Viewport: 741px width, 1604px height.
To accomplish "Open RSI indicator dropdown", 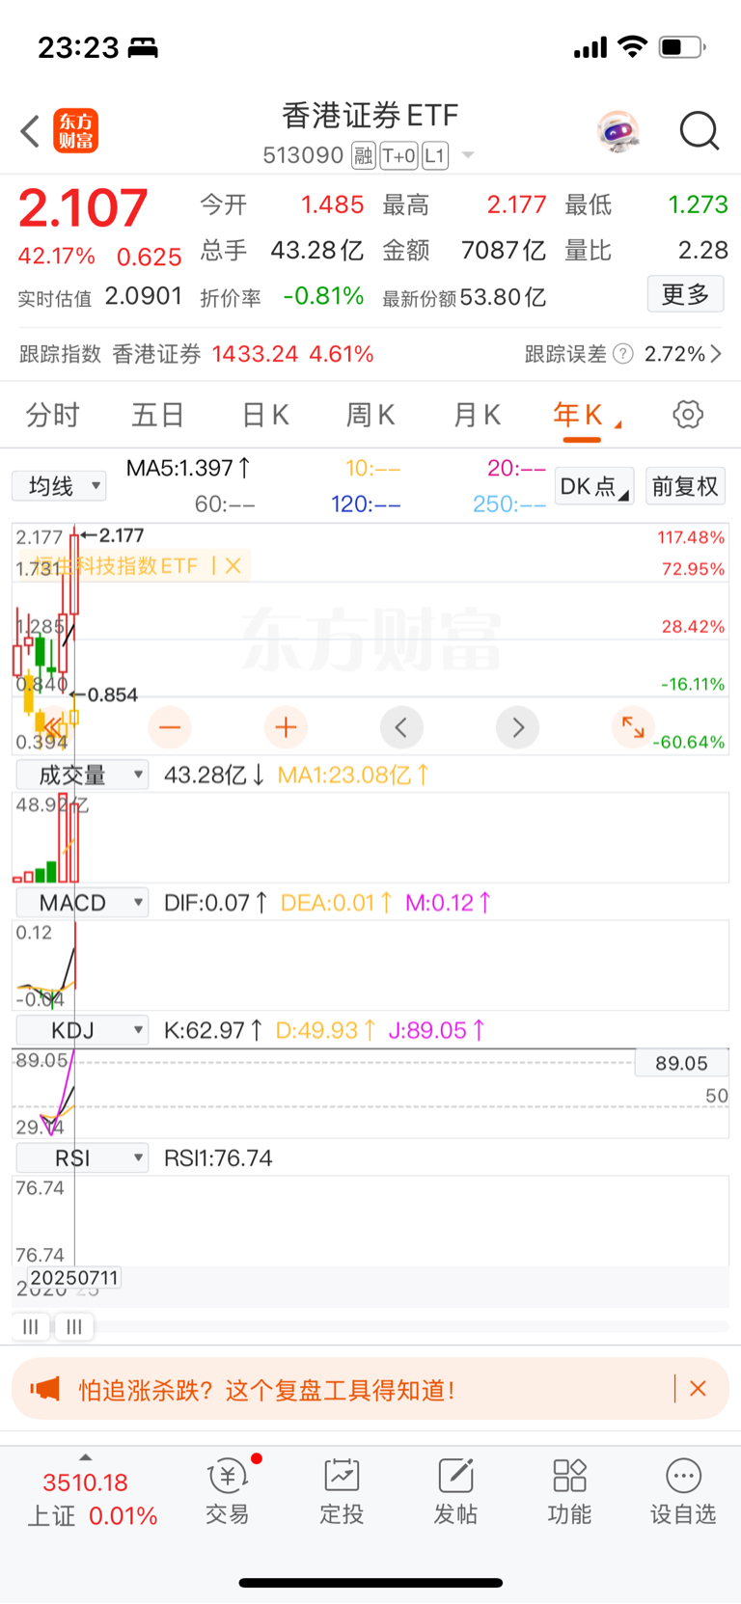I will click(x=82, y=1157).
